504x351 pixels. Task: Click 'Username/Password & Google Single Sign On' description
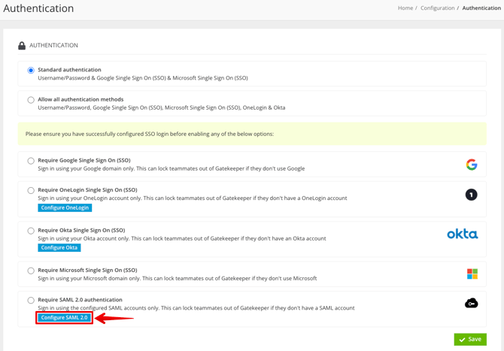coord(143,78)
